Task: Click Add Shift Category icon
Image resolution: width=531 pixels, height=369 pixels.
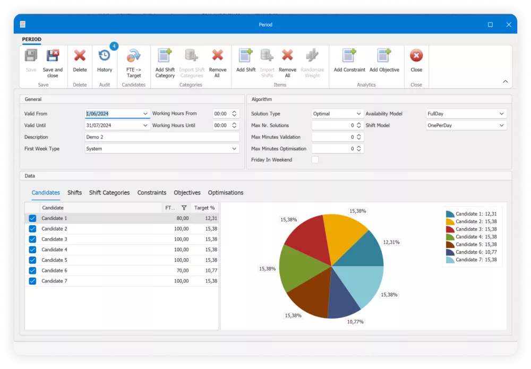Action: [165, 56]
